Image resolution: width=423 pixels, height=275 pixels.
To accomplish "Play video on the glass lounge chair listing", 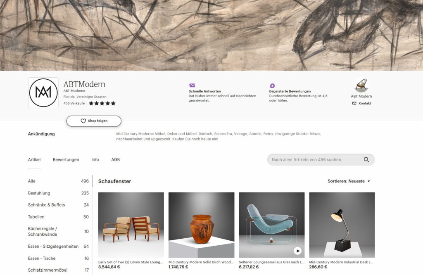I will click(297, 251).
